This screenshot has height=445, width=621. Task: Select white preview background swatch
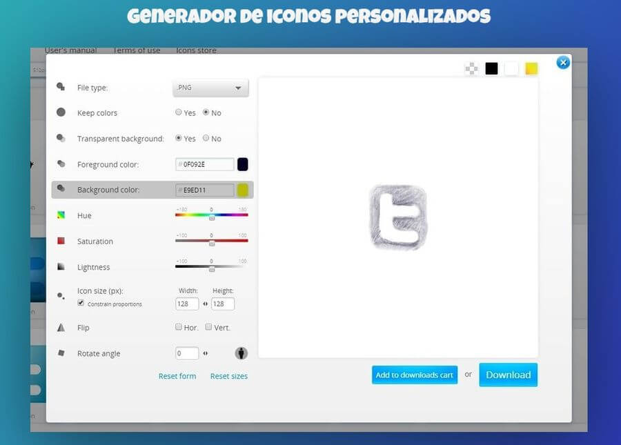[x=511, y=68]
